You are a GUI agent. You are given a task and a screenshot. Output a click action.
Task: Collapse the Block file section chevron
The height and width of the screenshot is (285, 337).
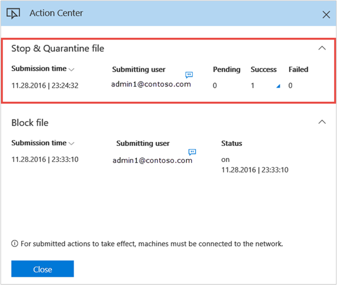(322, 122)
